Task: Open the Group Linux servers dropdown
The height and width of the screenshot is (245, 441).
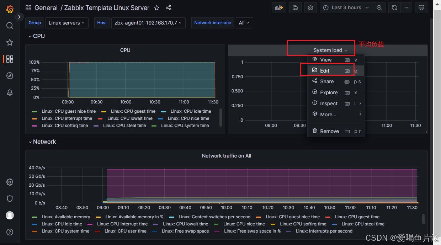Action: click(67, 23)
